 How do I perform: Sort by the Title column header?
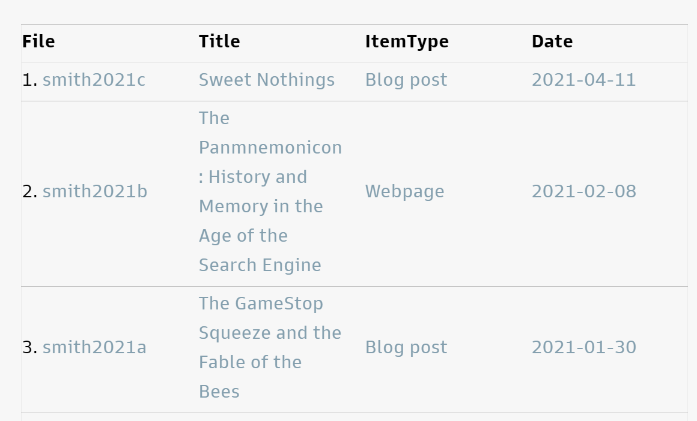point(219,42)
